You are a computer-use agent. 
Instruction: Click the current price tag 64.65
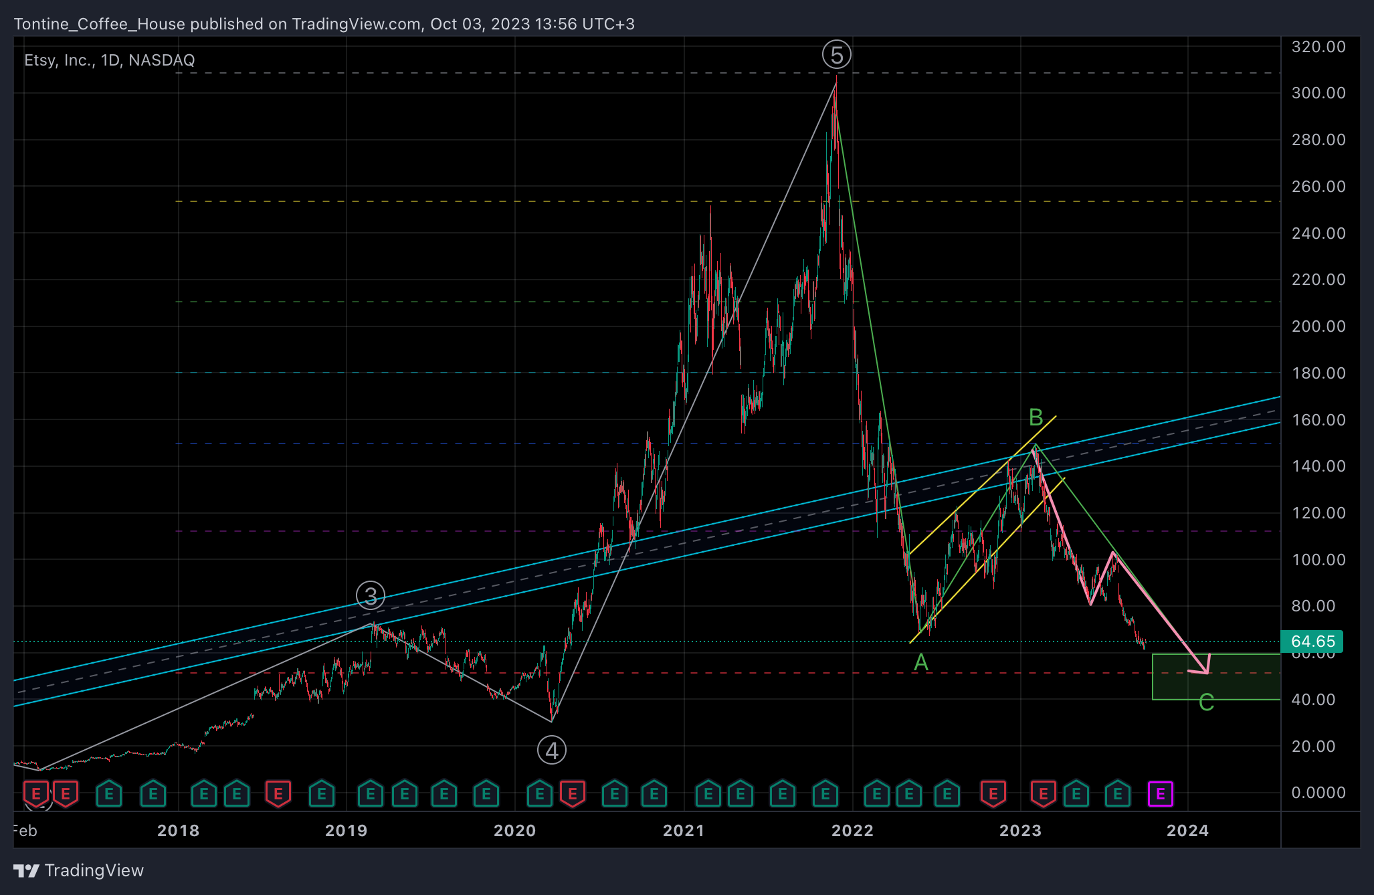(x=1312, y=641)
